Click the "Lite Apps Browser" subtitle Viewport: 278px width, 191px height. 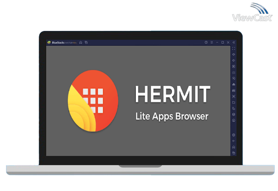click(172, 117)
